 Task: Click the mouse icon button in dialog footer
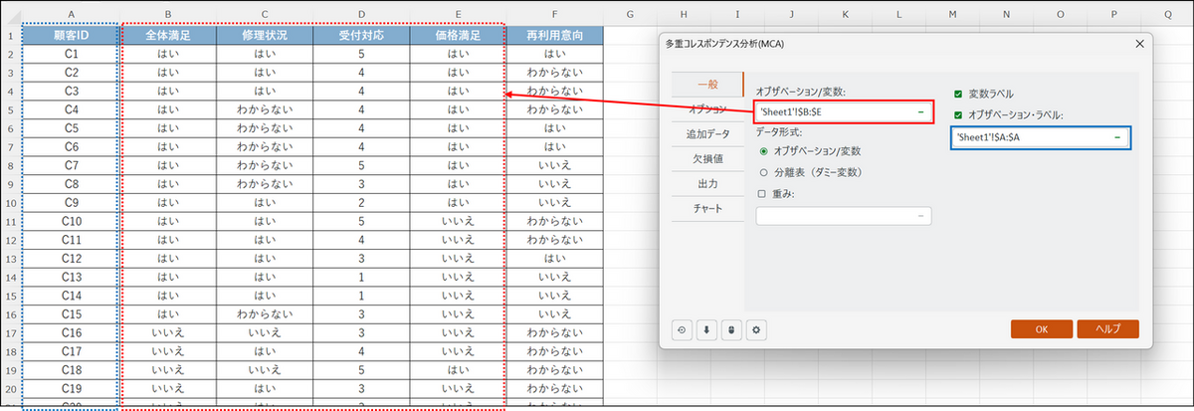click(x=733, y=329)
